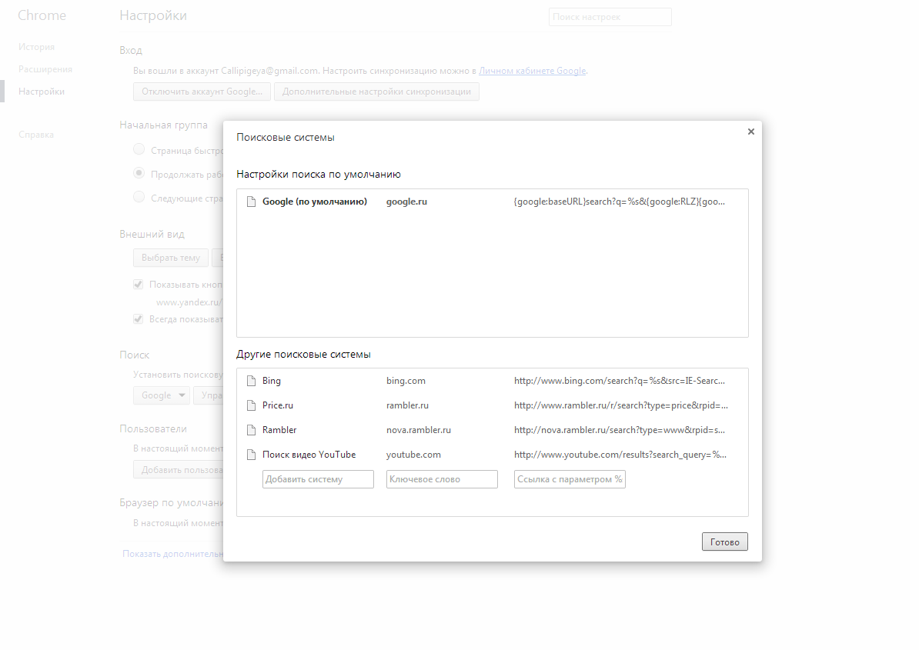Click the Google baseURL search string
This screenshot has height=650, width=919.
pyautogui.click(x=620, y=202)
